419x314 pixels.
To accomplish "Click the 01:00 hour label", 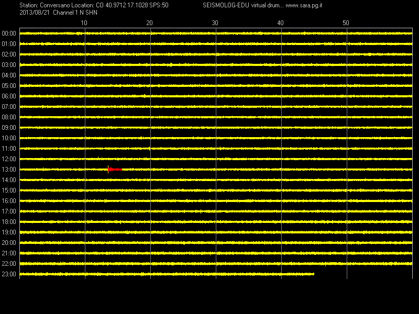I will pos(9,44).
